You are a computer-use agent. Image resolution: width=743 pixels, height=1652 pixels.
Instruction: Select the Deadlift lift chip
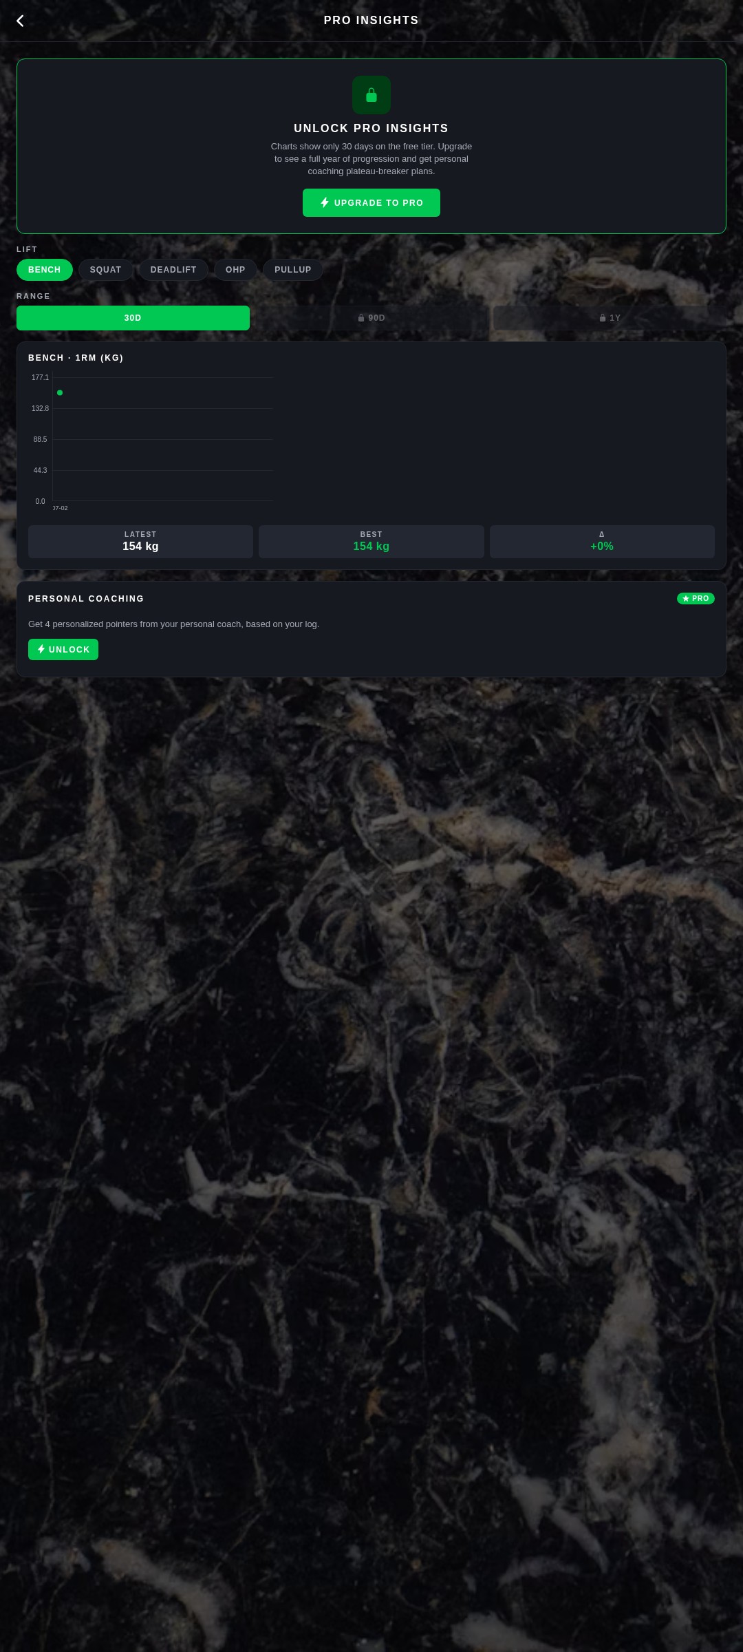[x=173, y=270]
